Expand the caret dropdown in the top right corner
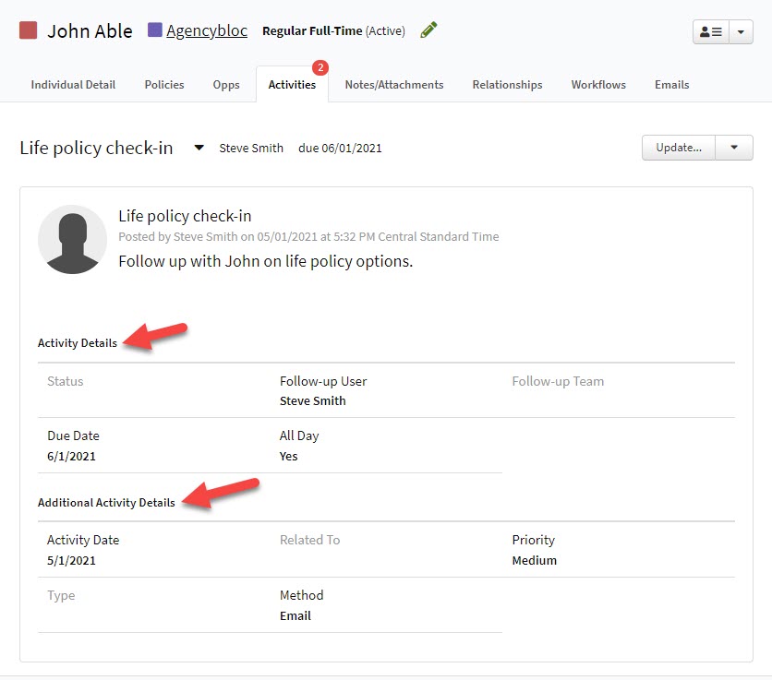 pyautogui.click(x=741, y=30)
